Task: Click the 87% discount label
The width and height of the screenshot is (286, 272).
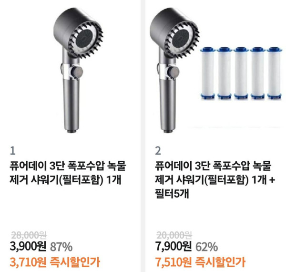Action: [61, 247]
